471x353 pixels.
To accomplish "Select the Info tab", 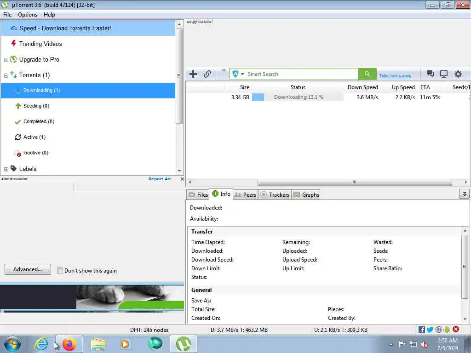I will (221, 194).
